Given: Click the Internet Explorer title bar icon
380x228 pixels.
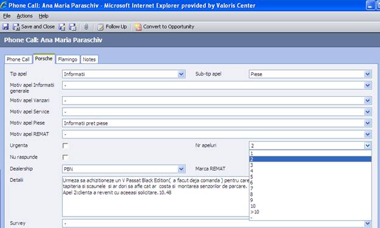Looking at the screenshot, I should tap(4, 5).
